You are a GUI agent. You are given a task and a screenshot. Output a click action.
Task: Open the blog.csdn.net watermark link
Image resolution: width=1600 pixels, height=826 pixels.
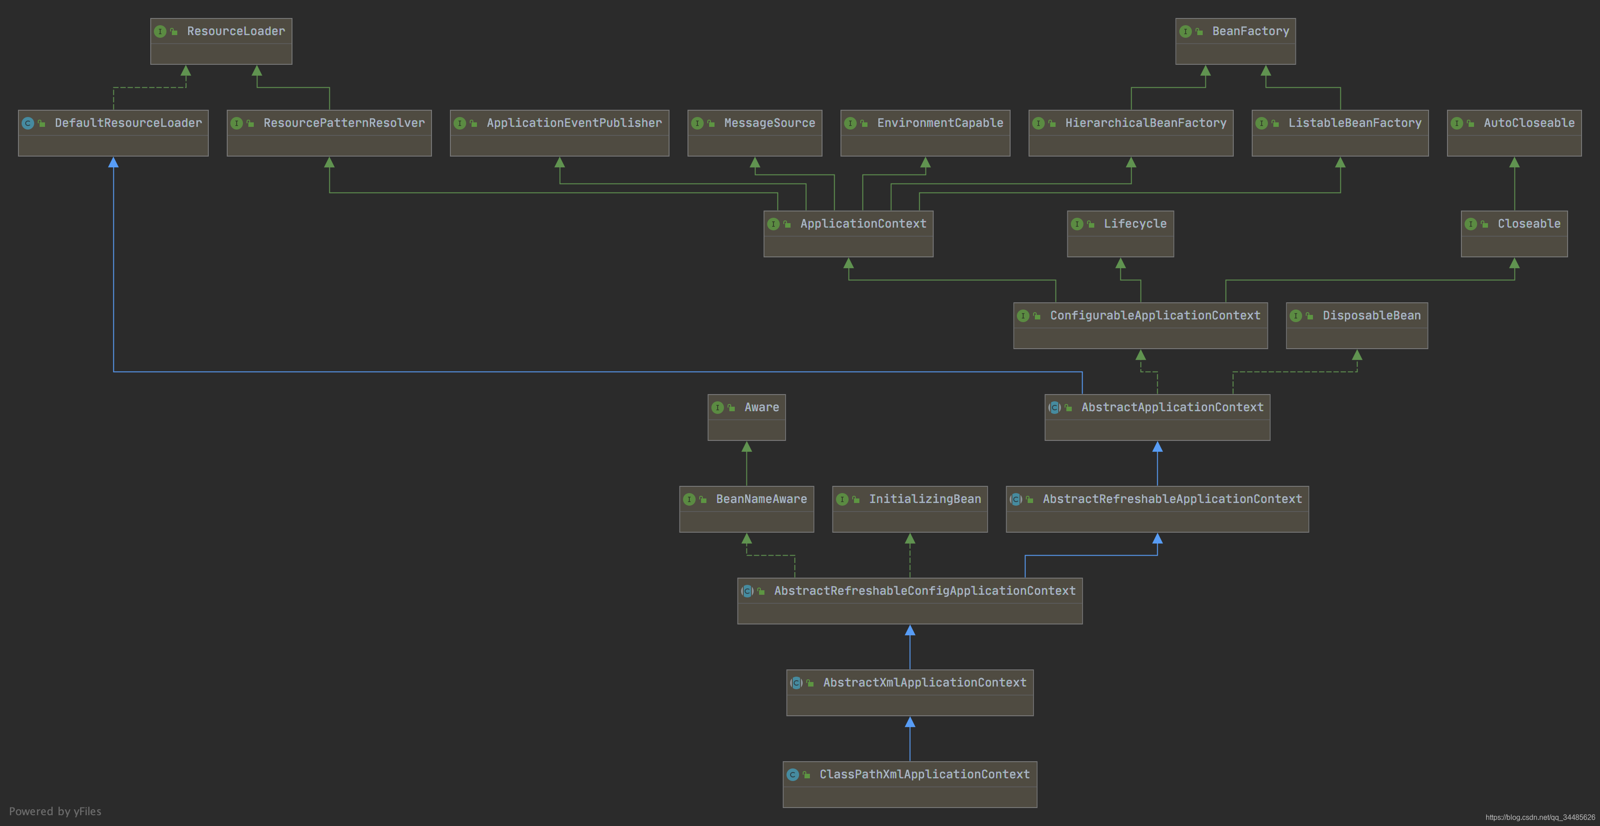tap(1539, 817)
